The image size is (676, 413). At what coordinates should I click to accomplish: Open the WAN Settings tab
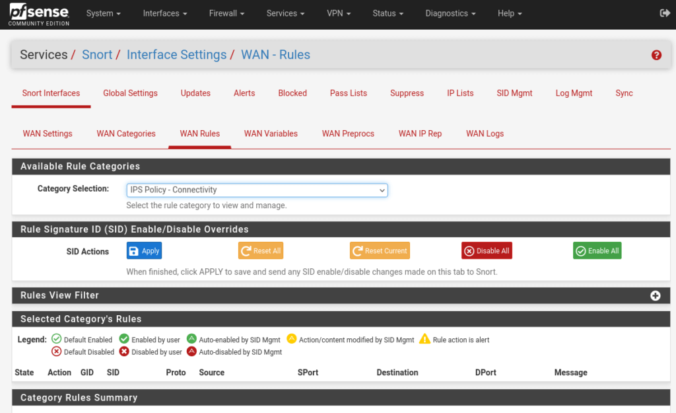coord(48,133)
